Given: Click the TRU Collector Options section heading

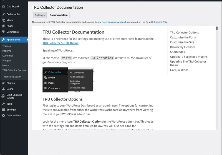Looking at the screenshot, I should click(63, 99).
